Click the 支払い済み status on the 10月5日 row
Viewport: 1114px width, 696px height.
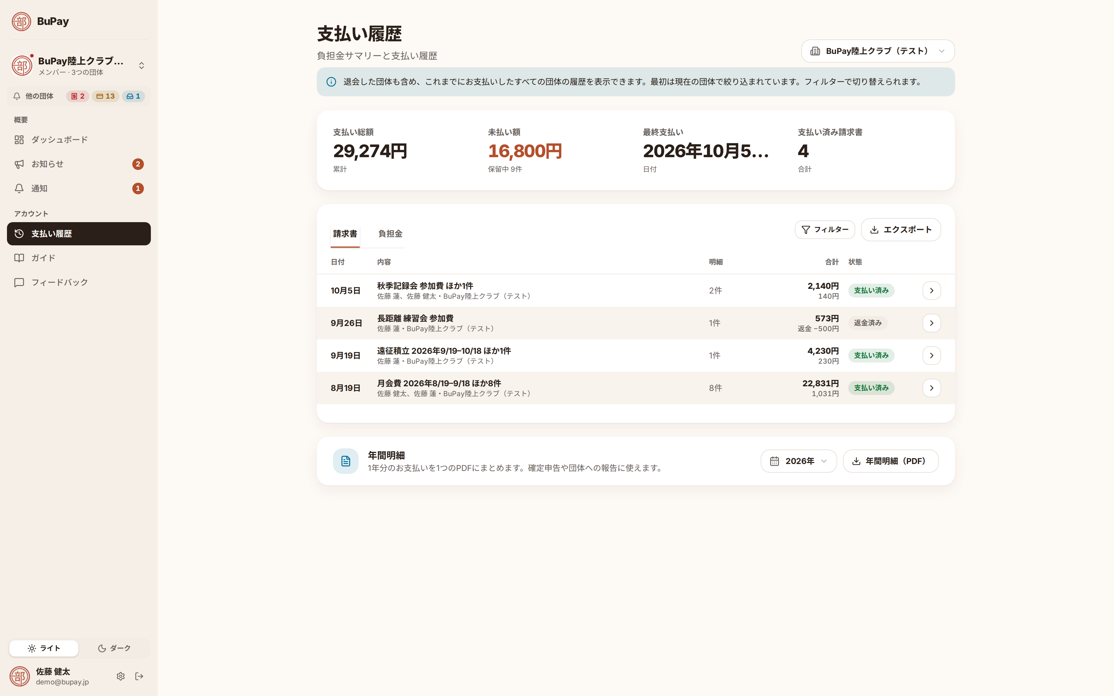pos(871,291)
